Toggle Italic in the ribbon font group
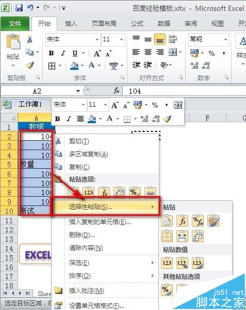 tap(63, 53)
